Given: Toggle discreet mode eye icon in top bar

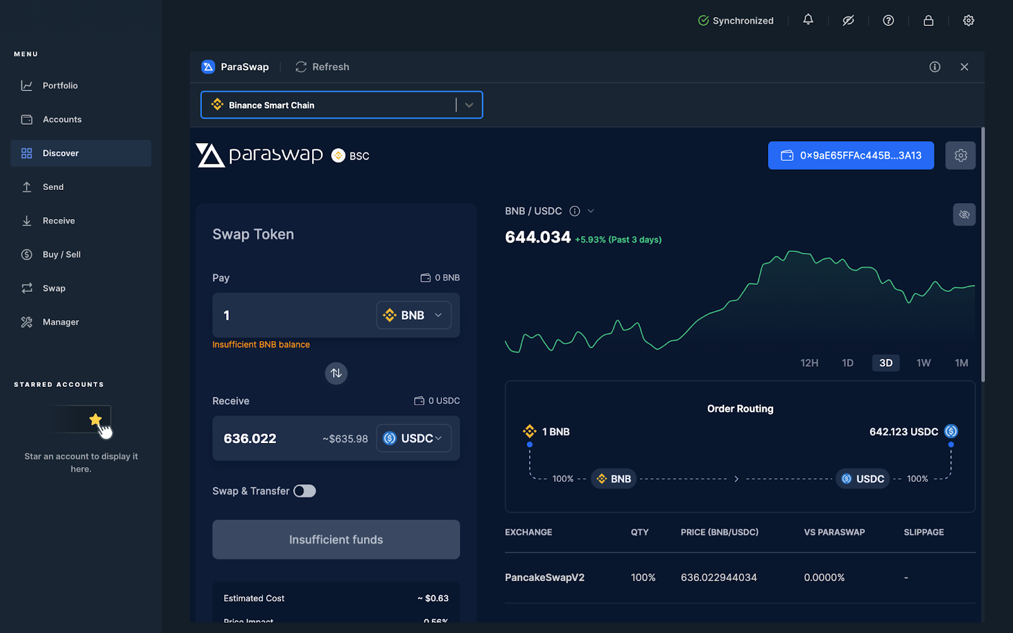Looking at the screenshot, I should click(x=848, y=20).
